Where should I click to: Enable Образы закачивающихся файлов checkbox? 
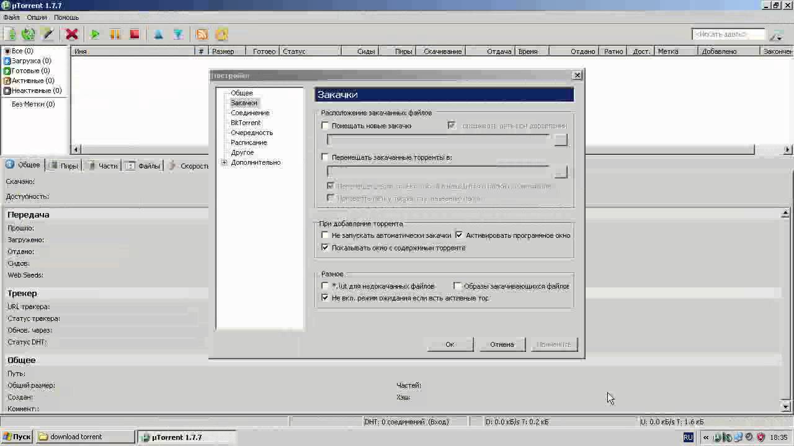(x=458, y=286)
